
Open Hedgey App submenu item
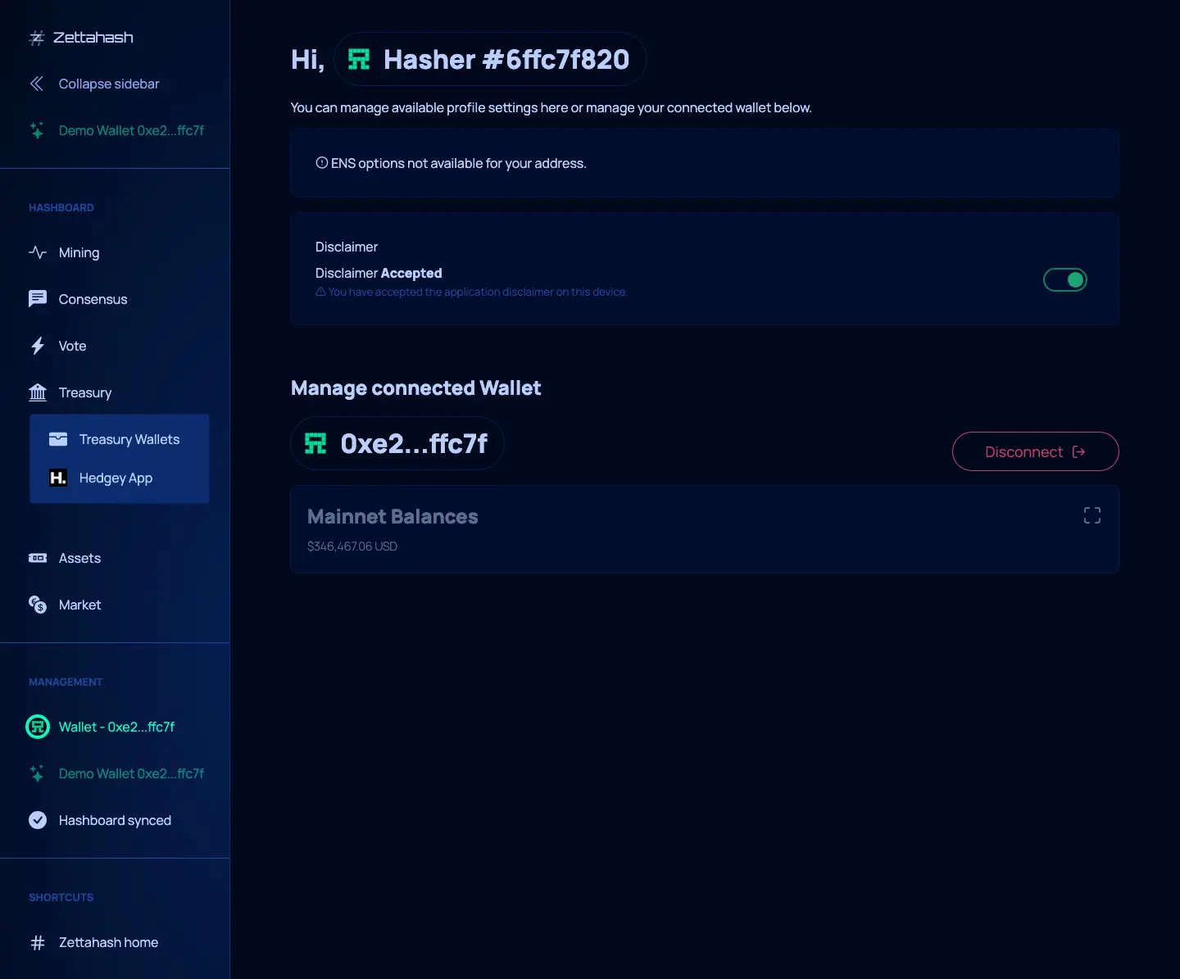tap(120, 478)
